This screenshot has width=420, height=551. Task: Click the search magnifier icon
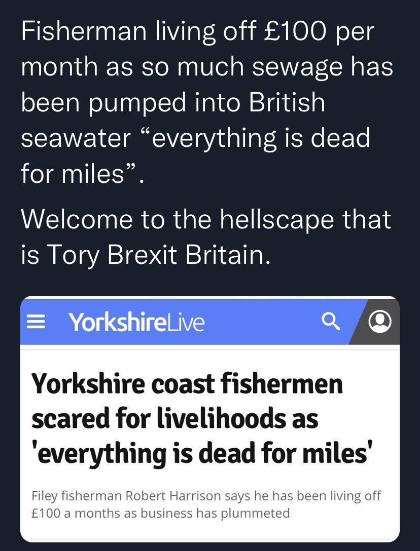[331, 322]
